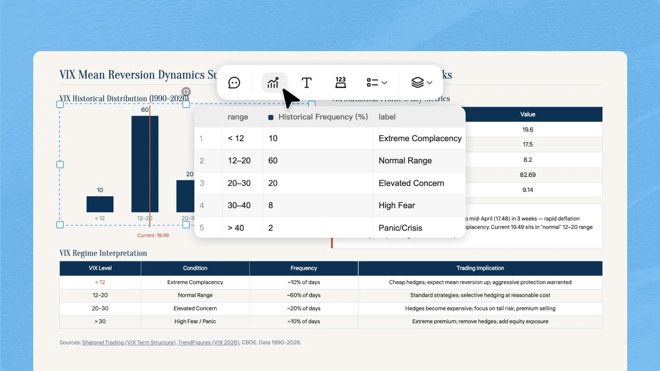The image size is (660, 371).
Task: Click 'Extreme Complacency' label cell in grid
Action: pos(419,138)
